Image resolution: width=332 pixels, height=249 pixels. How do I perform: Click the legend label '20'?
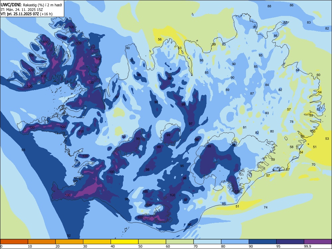pos(57,246)
